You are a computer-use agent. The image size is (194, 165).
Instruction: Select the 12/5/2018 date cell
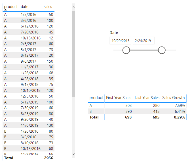(29, 96)
